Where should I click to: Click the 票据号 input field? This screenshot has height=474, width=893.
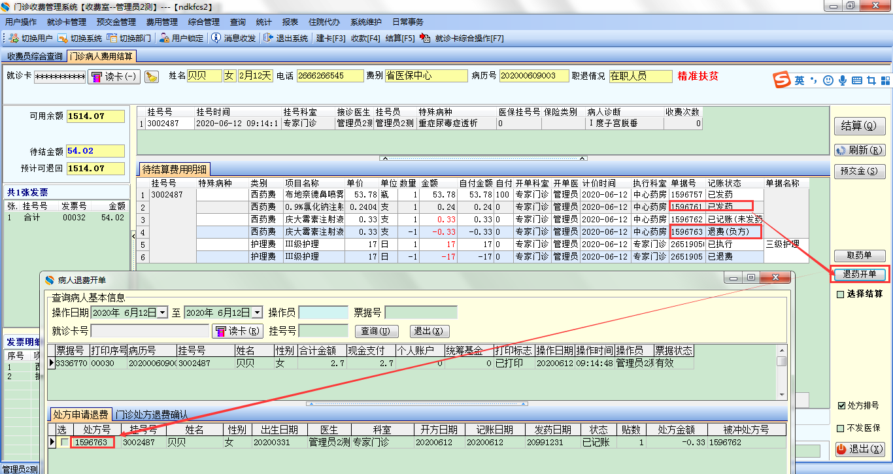coord(421,313)
